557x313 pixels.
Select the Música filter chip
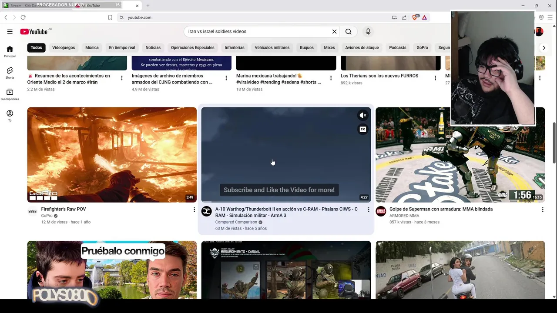[x=92, y=47]
